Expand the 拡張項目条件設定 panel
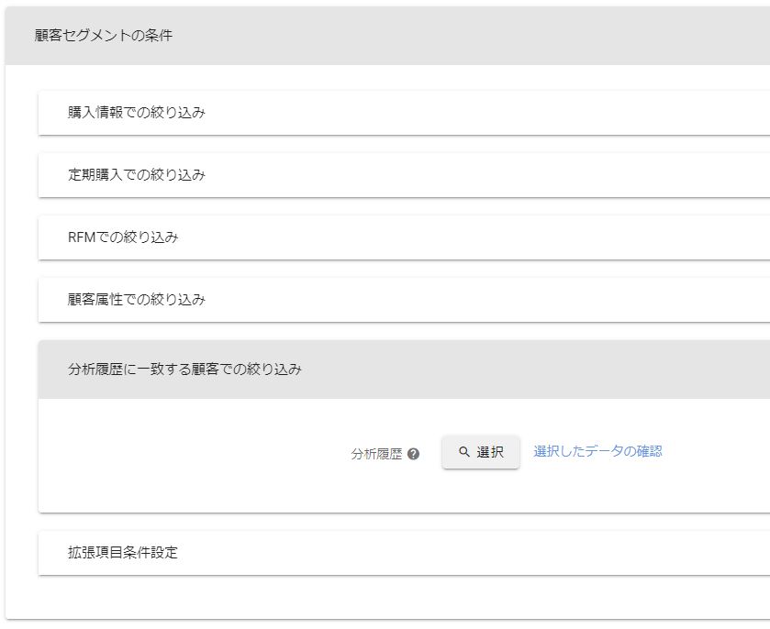Screen dimensions: 770x629 coord(459,553)
